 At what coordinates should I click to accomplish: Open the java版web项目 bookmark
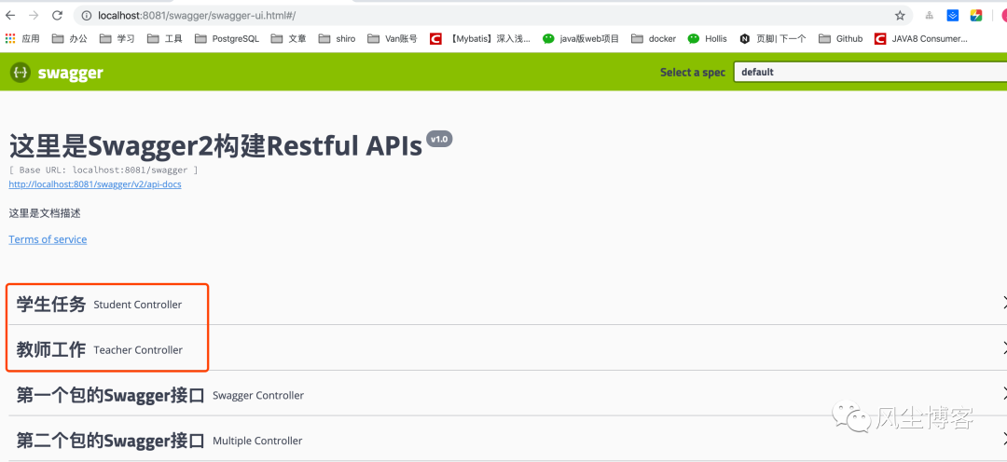pos(581,38)
